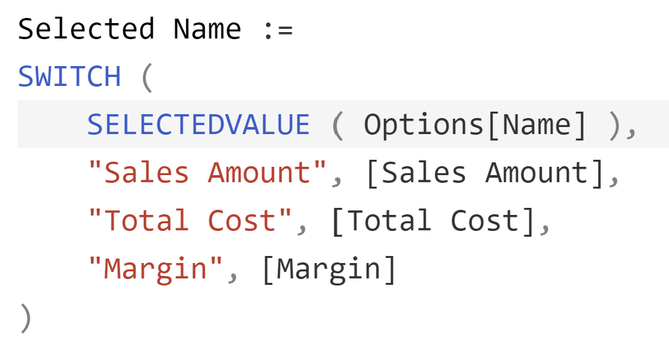The height and width of the screenshot is (349, 669).
Task: Click the "Sales Amount" string literal
Action: click(x=207, y=173)
